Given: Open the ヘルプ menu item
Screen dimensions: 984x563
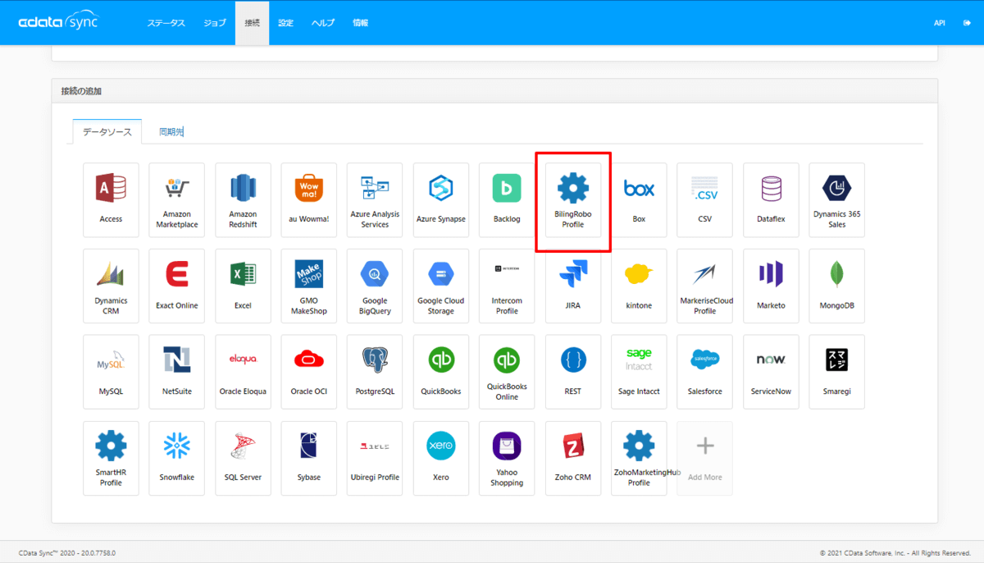Looking at the screenshot, I should tap(323, 23).
